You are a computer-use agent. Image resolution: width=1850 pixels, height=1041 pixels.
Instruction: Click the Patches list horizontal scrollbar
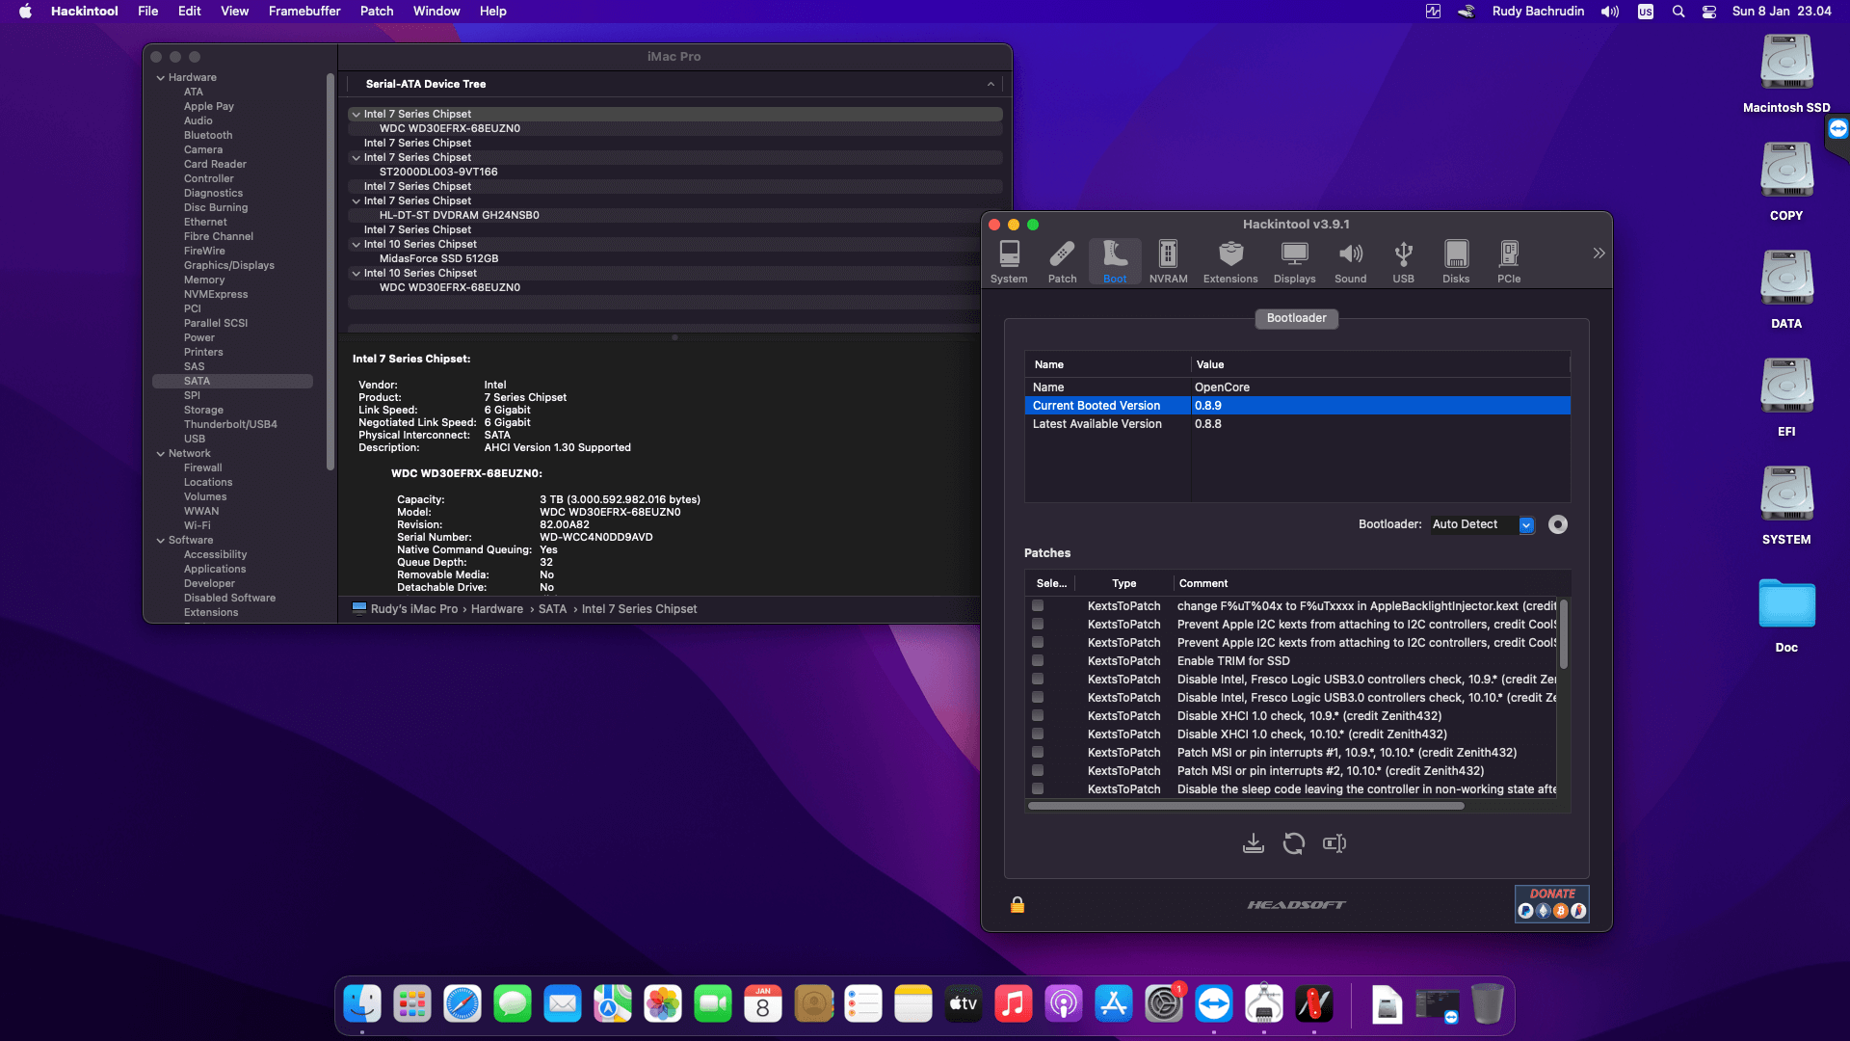pyautogui.click(x=1246, y=806)
